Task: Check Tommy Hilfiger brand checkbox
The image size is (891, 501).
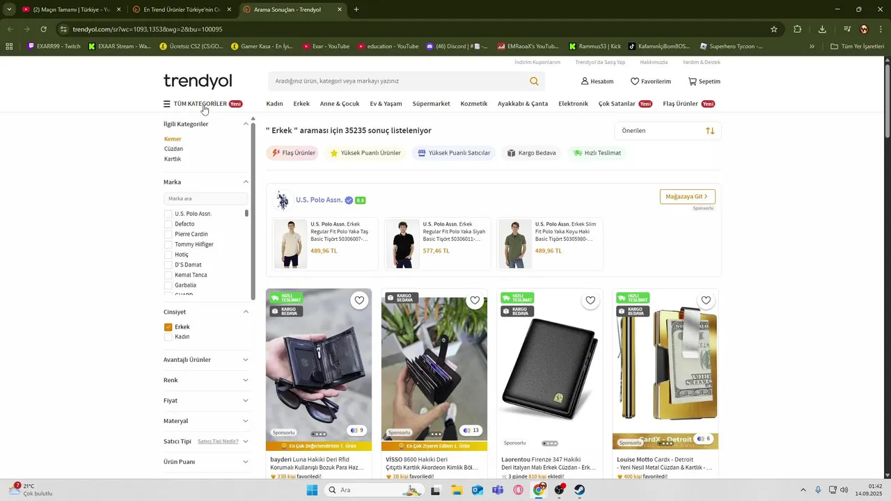Action: coord(168,244)
